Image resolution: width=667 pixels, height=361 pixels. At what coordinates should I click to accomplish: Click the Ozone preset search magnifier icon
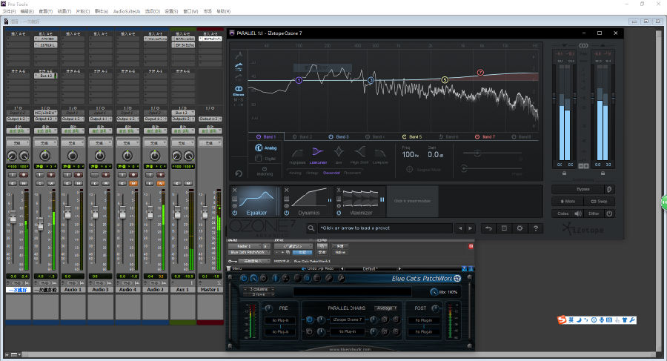(311, 228)
